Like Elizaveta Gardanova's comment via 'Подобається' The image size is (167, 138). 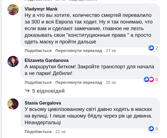38,82
